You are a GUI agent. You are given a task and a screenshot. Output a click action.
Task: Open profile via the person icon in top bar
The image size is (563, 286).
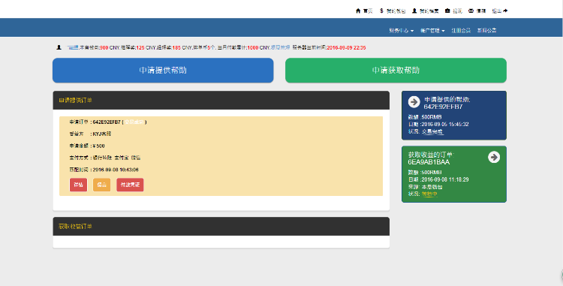point(414,11)
